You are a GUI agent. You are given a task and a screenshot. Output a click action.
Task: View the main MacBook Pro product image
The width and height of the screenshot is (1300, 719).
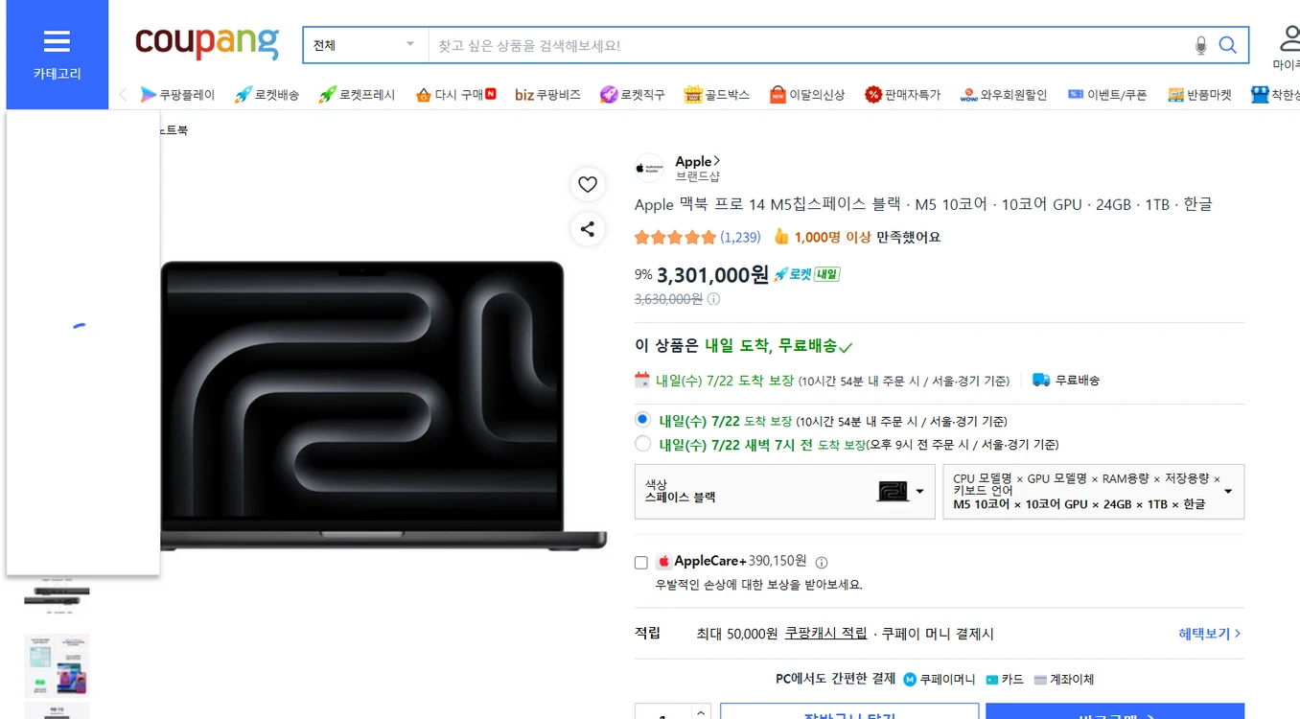[x=383, y=406]
